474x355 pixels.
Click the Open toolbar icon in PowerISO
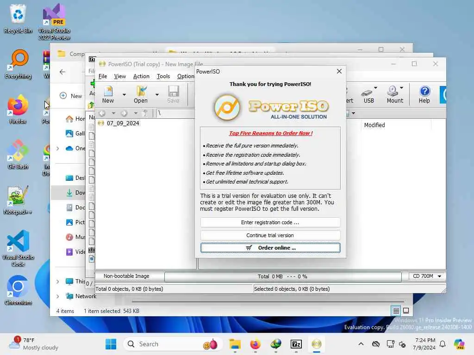[x=141, y=94]
